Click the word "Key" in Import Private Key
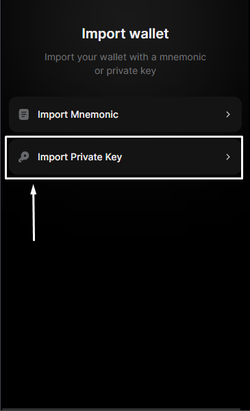Image resolution: width=250 pixels, height=411 pixels. 114,158
